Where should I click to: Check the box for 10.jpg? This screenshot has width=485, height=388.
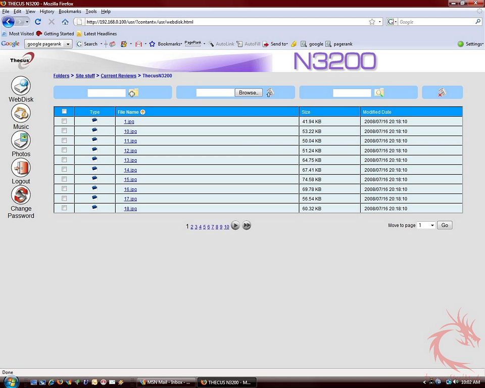64,130
